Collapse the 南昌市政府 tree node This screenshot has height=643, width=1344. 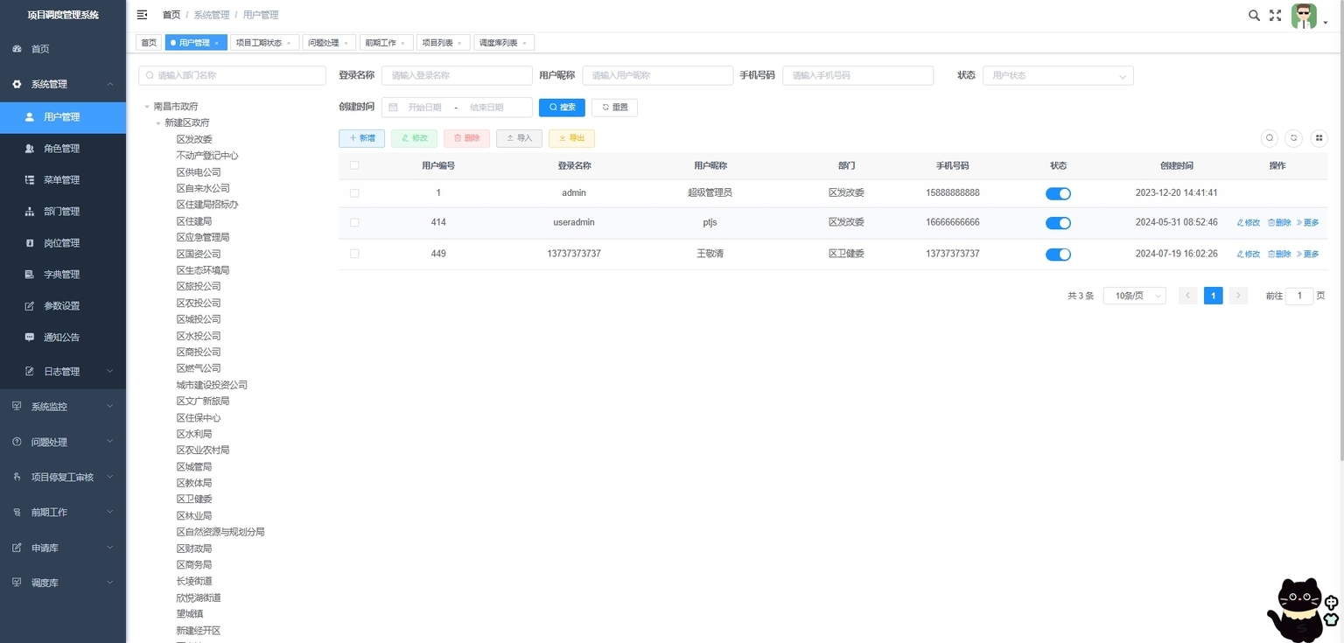(147, 107)
